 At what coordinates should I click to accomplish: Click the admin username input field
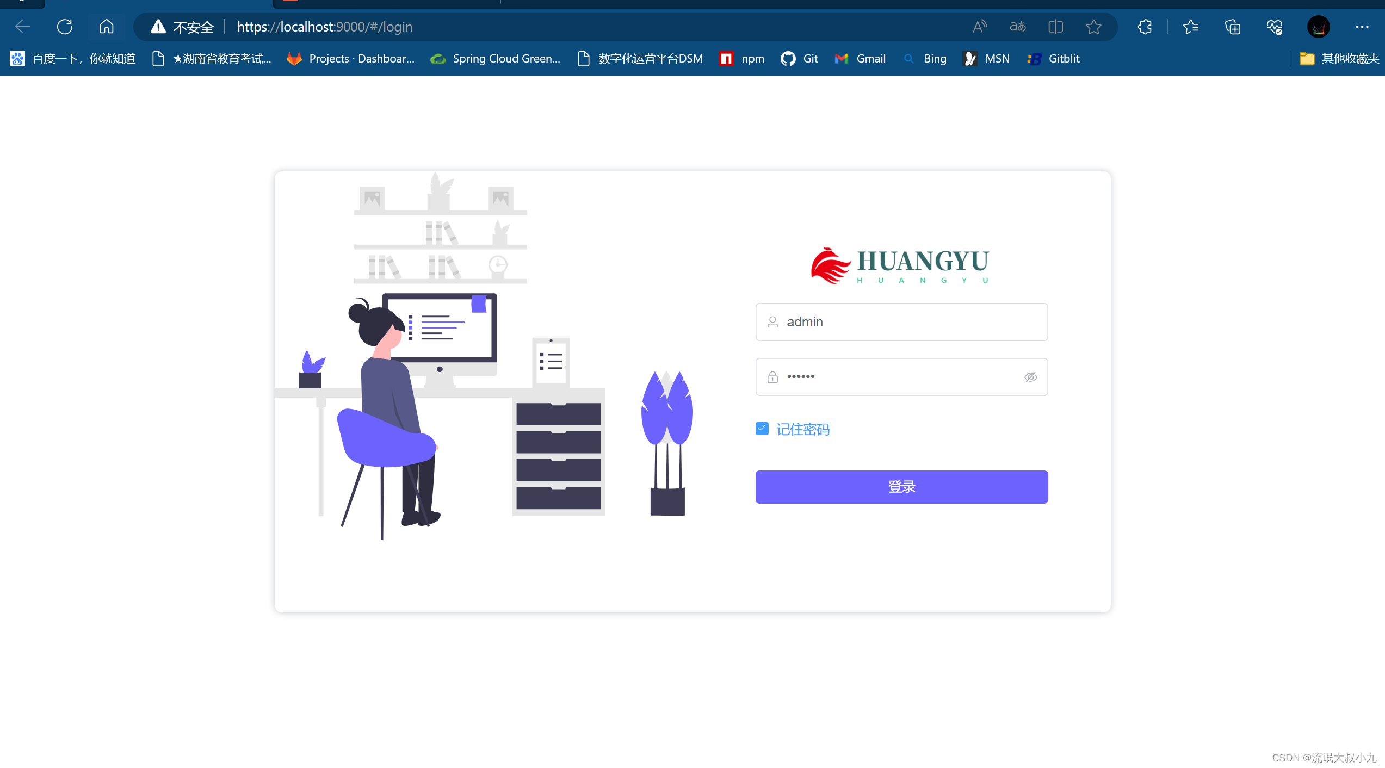(901, 321)
